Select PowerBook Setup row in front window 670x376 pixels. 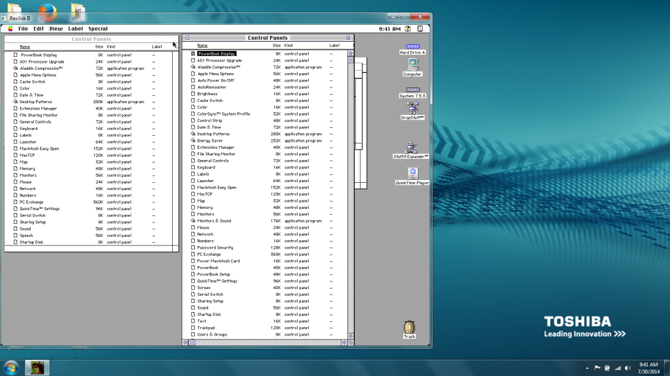pyautogui.click(x=264, y=275)
